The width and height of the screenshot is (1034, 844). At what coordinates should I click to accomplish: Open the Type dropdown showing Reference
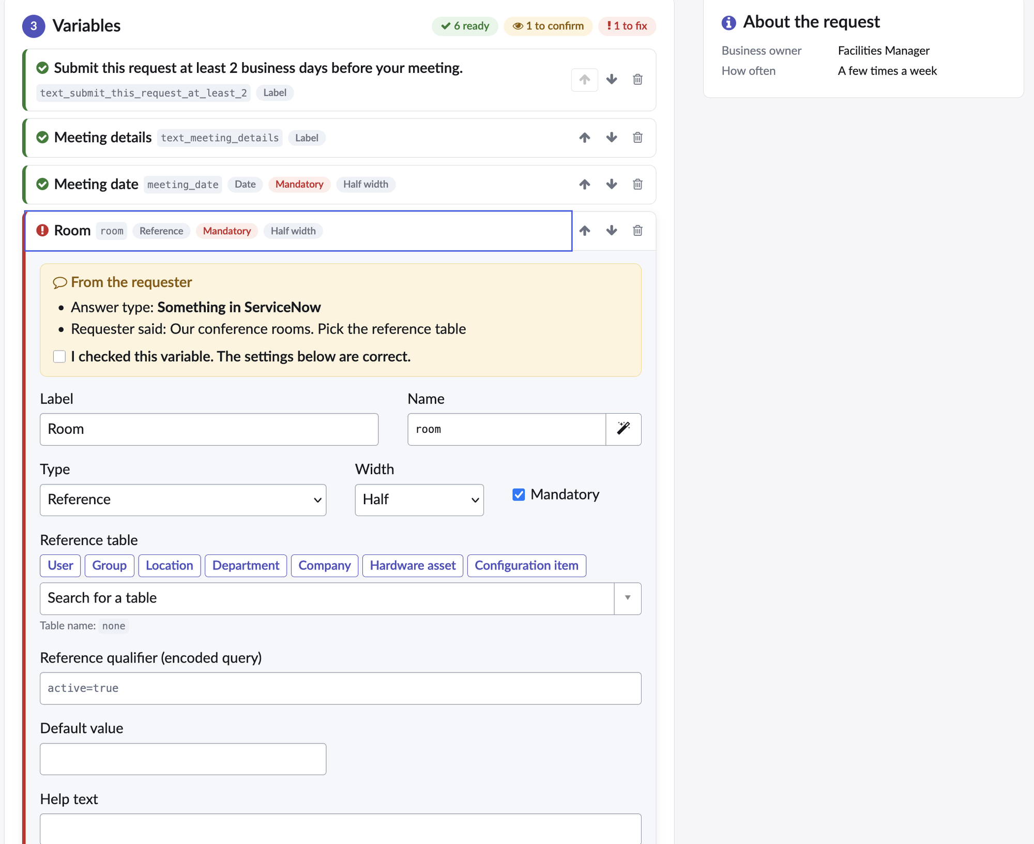(183, 500)
